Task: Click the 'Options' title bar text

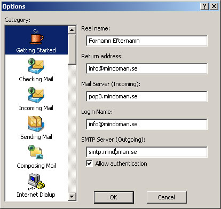Action: pos(14,6)
